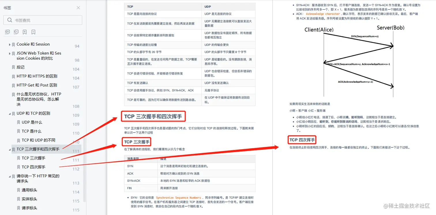Click the expand all bookmarks icon
This screenshot has width=436, height=215.
pyautogui.click(x=7, y=32)
